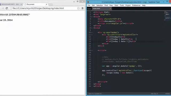Open the Goto menu

point(116,5)
